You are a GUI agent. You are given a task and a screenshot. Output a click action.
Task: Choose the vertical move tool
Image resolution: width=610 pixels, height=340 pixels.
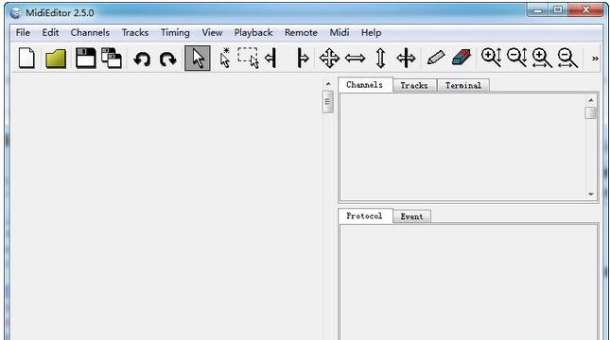point(380,59)
